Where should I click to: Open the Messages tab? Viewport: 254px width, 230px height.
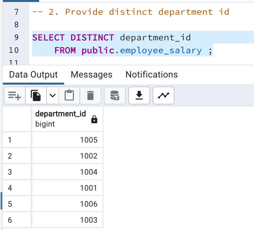tap(91, 75)
